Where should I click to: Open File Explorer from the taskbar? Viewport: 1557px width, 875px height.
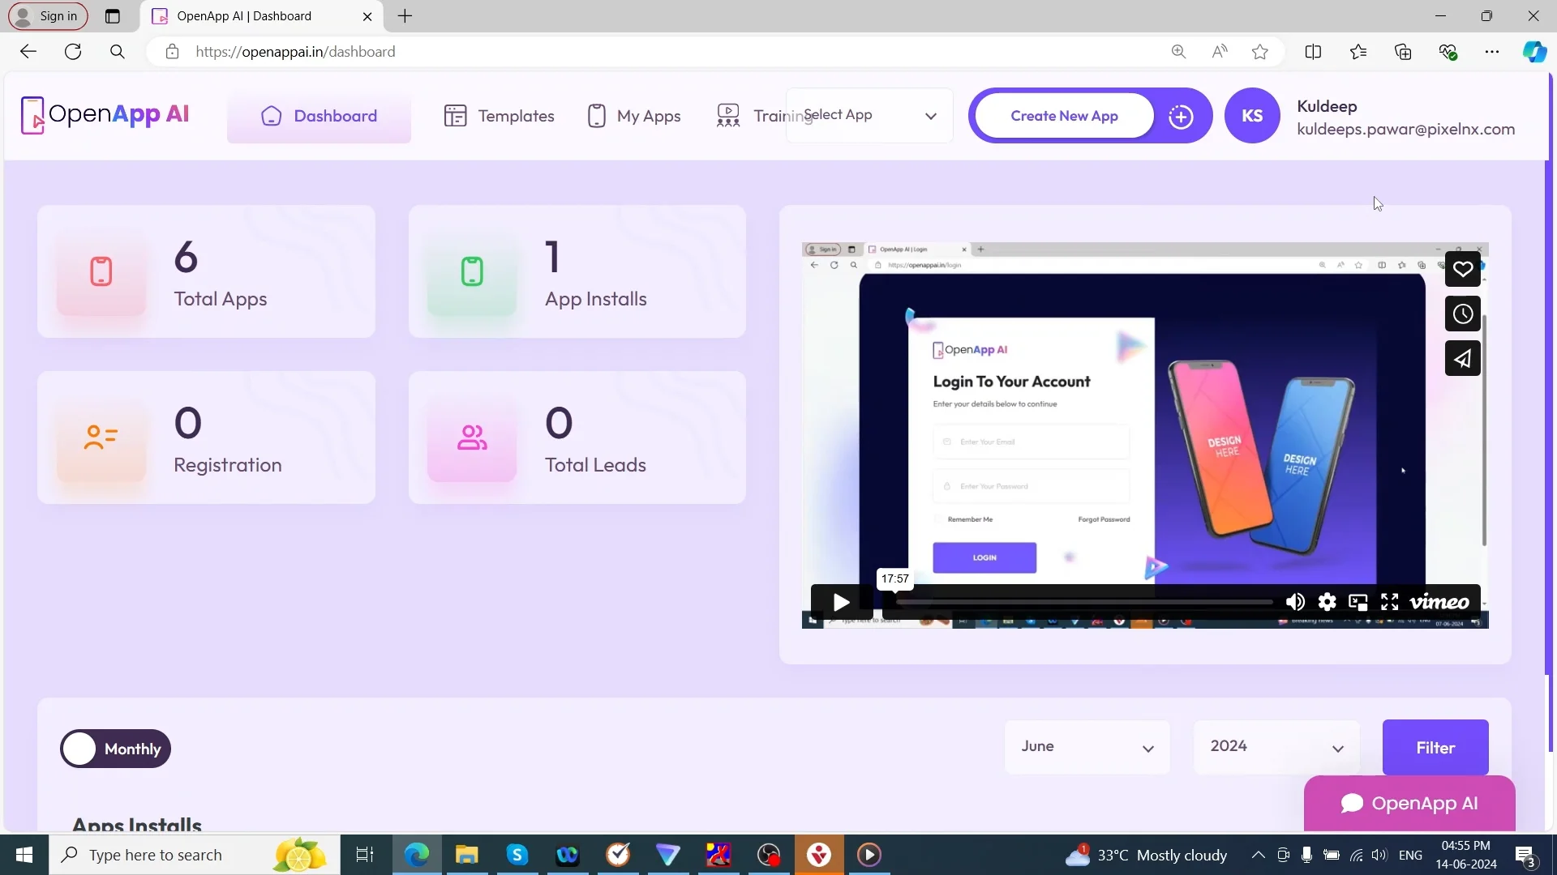(466, 855)
